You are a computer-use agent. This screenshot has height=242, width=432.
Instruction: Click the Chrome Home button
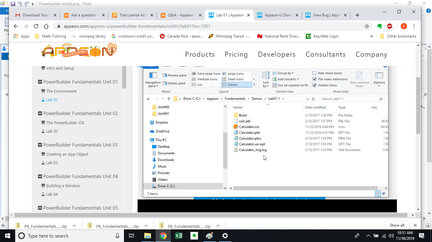[46, 26]
